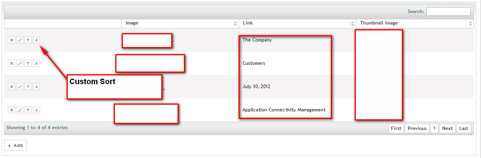Go to the Previous page

point(417,128)
